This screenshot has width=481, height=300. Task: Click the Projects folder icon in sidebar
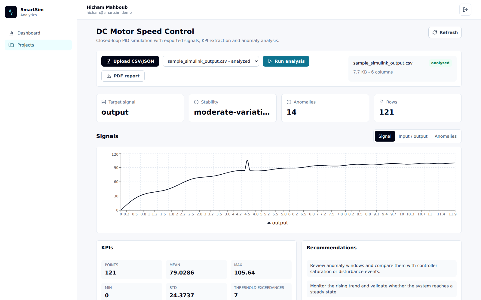[11, 45]
